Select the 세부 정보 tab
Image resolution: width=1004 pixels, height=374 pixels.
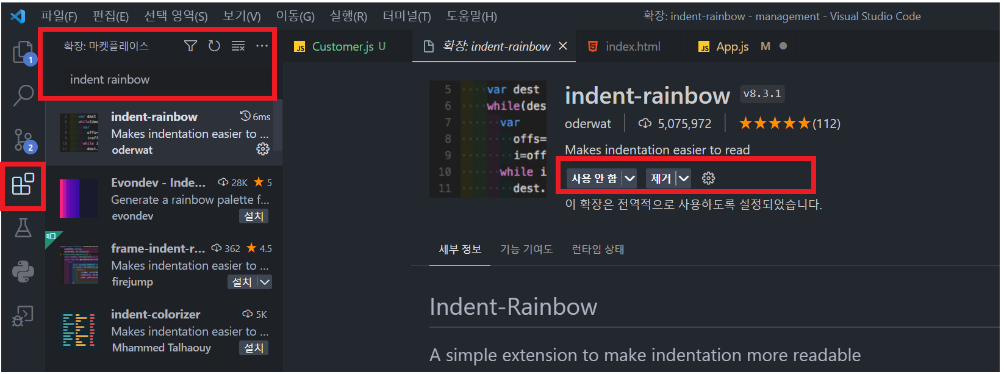point(460,249)
